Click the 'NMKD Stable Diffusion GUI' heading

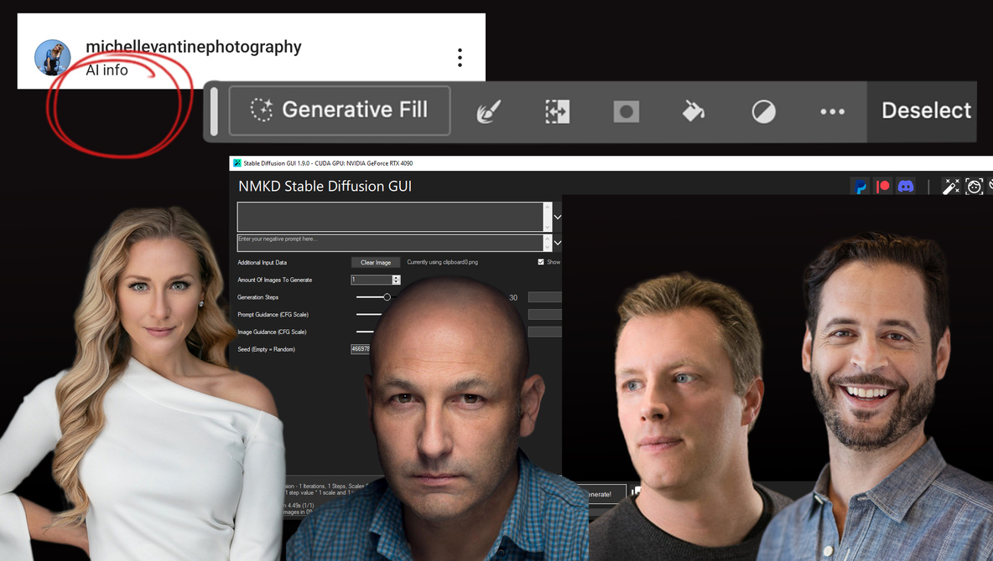325,187
